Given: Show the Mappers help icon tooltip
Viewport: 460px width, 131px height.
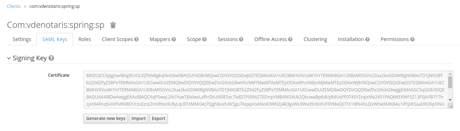Looking at the screenshot, I should [x=174, y=39].
